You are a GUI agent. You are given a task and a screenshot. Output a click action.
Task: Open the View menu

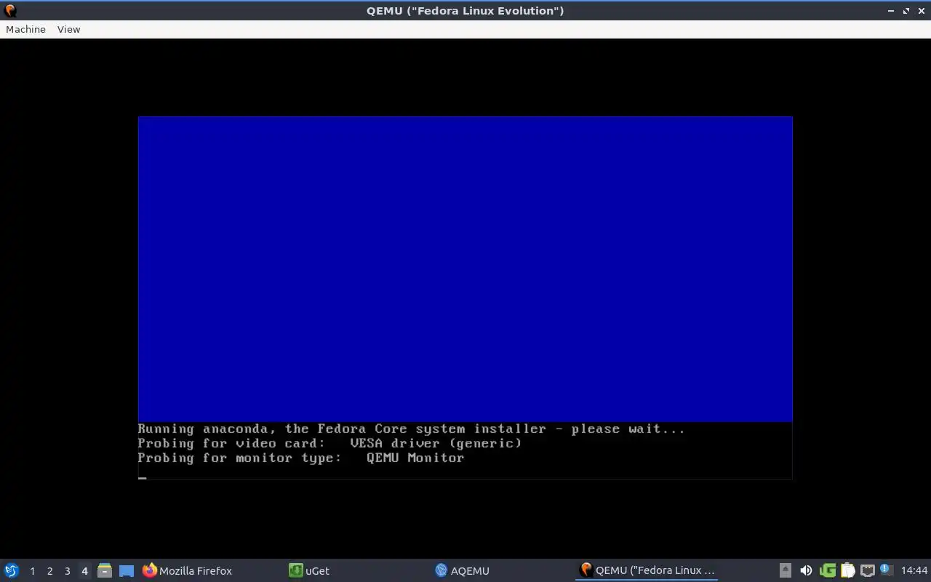(x=68, y=29)
